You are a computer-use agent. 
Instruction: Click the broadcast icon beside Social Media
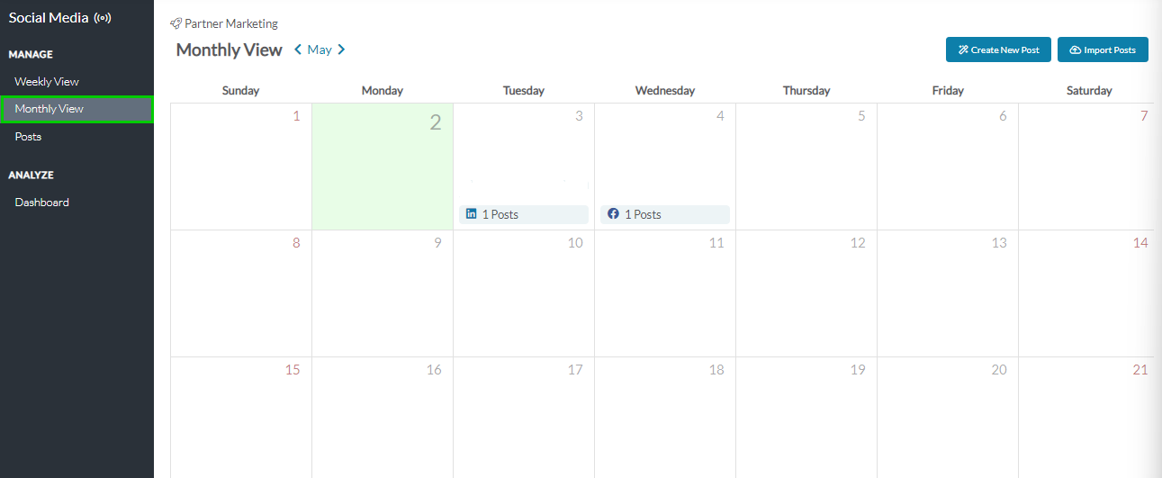point(103,18)
